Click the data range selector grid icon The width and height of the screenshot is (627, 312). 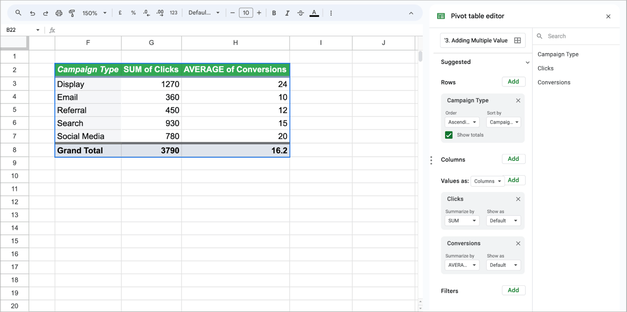517,40
